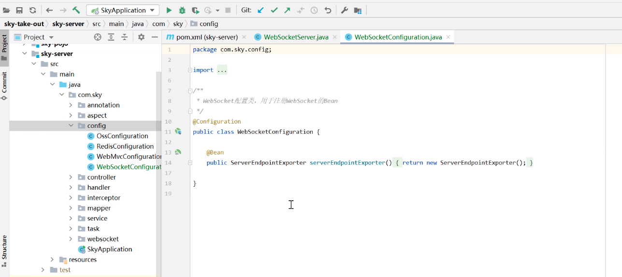Push commits with the green up-right arrow

tap(287, 10)
